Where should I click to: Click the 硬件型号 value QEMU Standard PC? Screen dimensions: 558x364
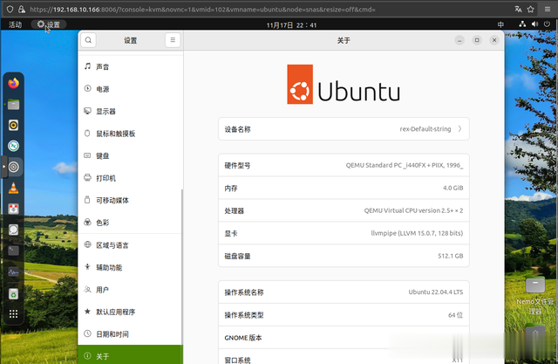405,165
